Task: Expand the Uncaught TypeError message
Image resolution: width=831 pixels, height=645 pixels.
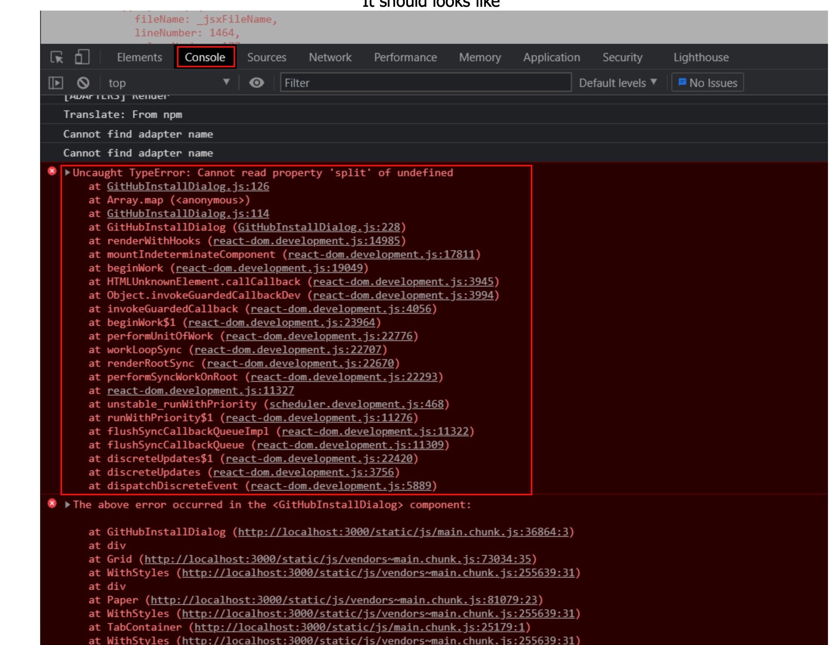Action: pos(67,172)
